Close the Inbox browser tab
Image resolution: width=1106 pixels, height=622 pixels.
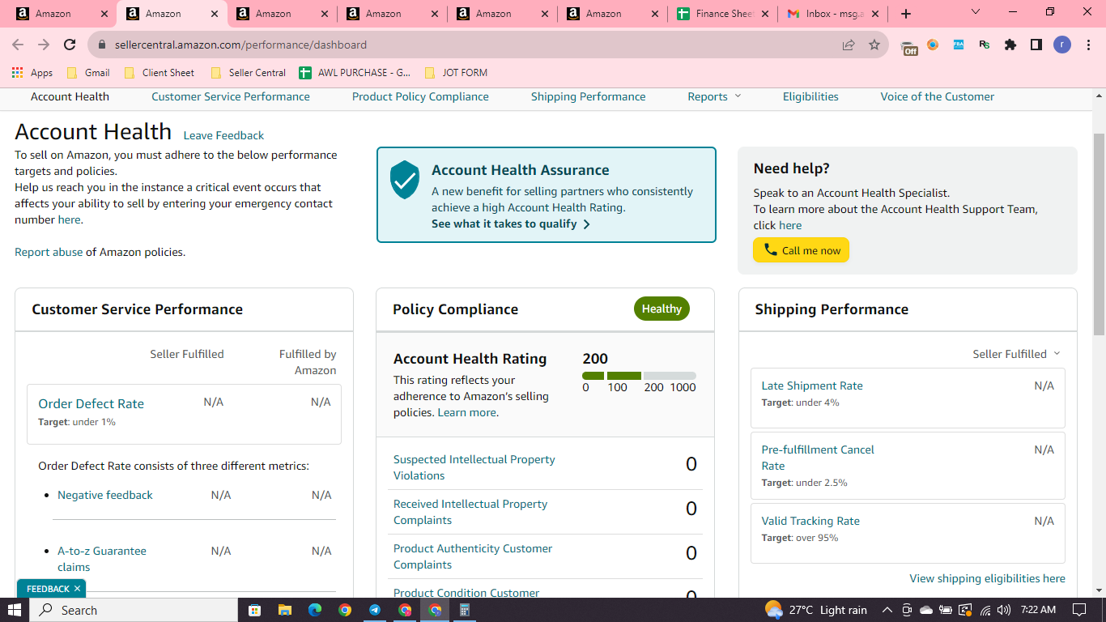[x=874, y=14]
